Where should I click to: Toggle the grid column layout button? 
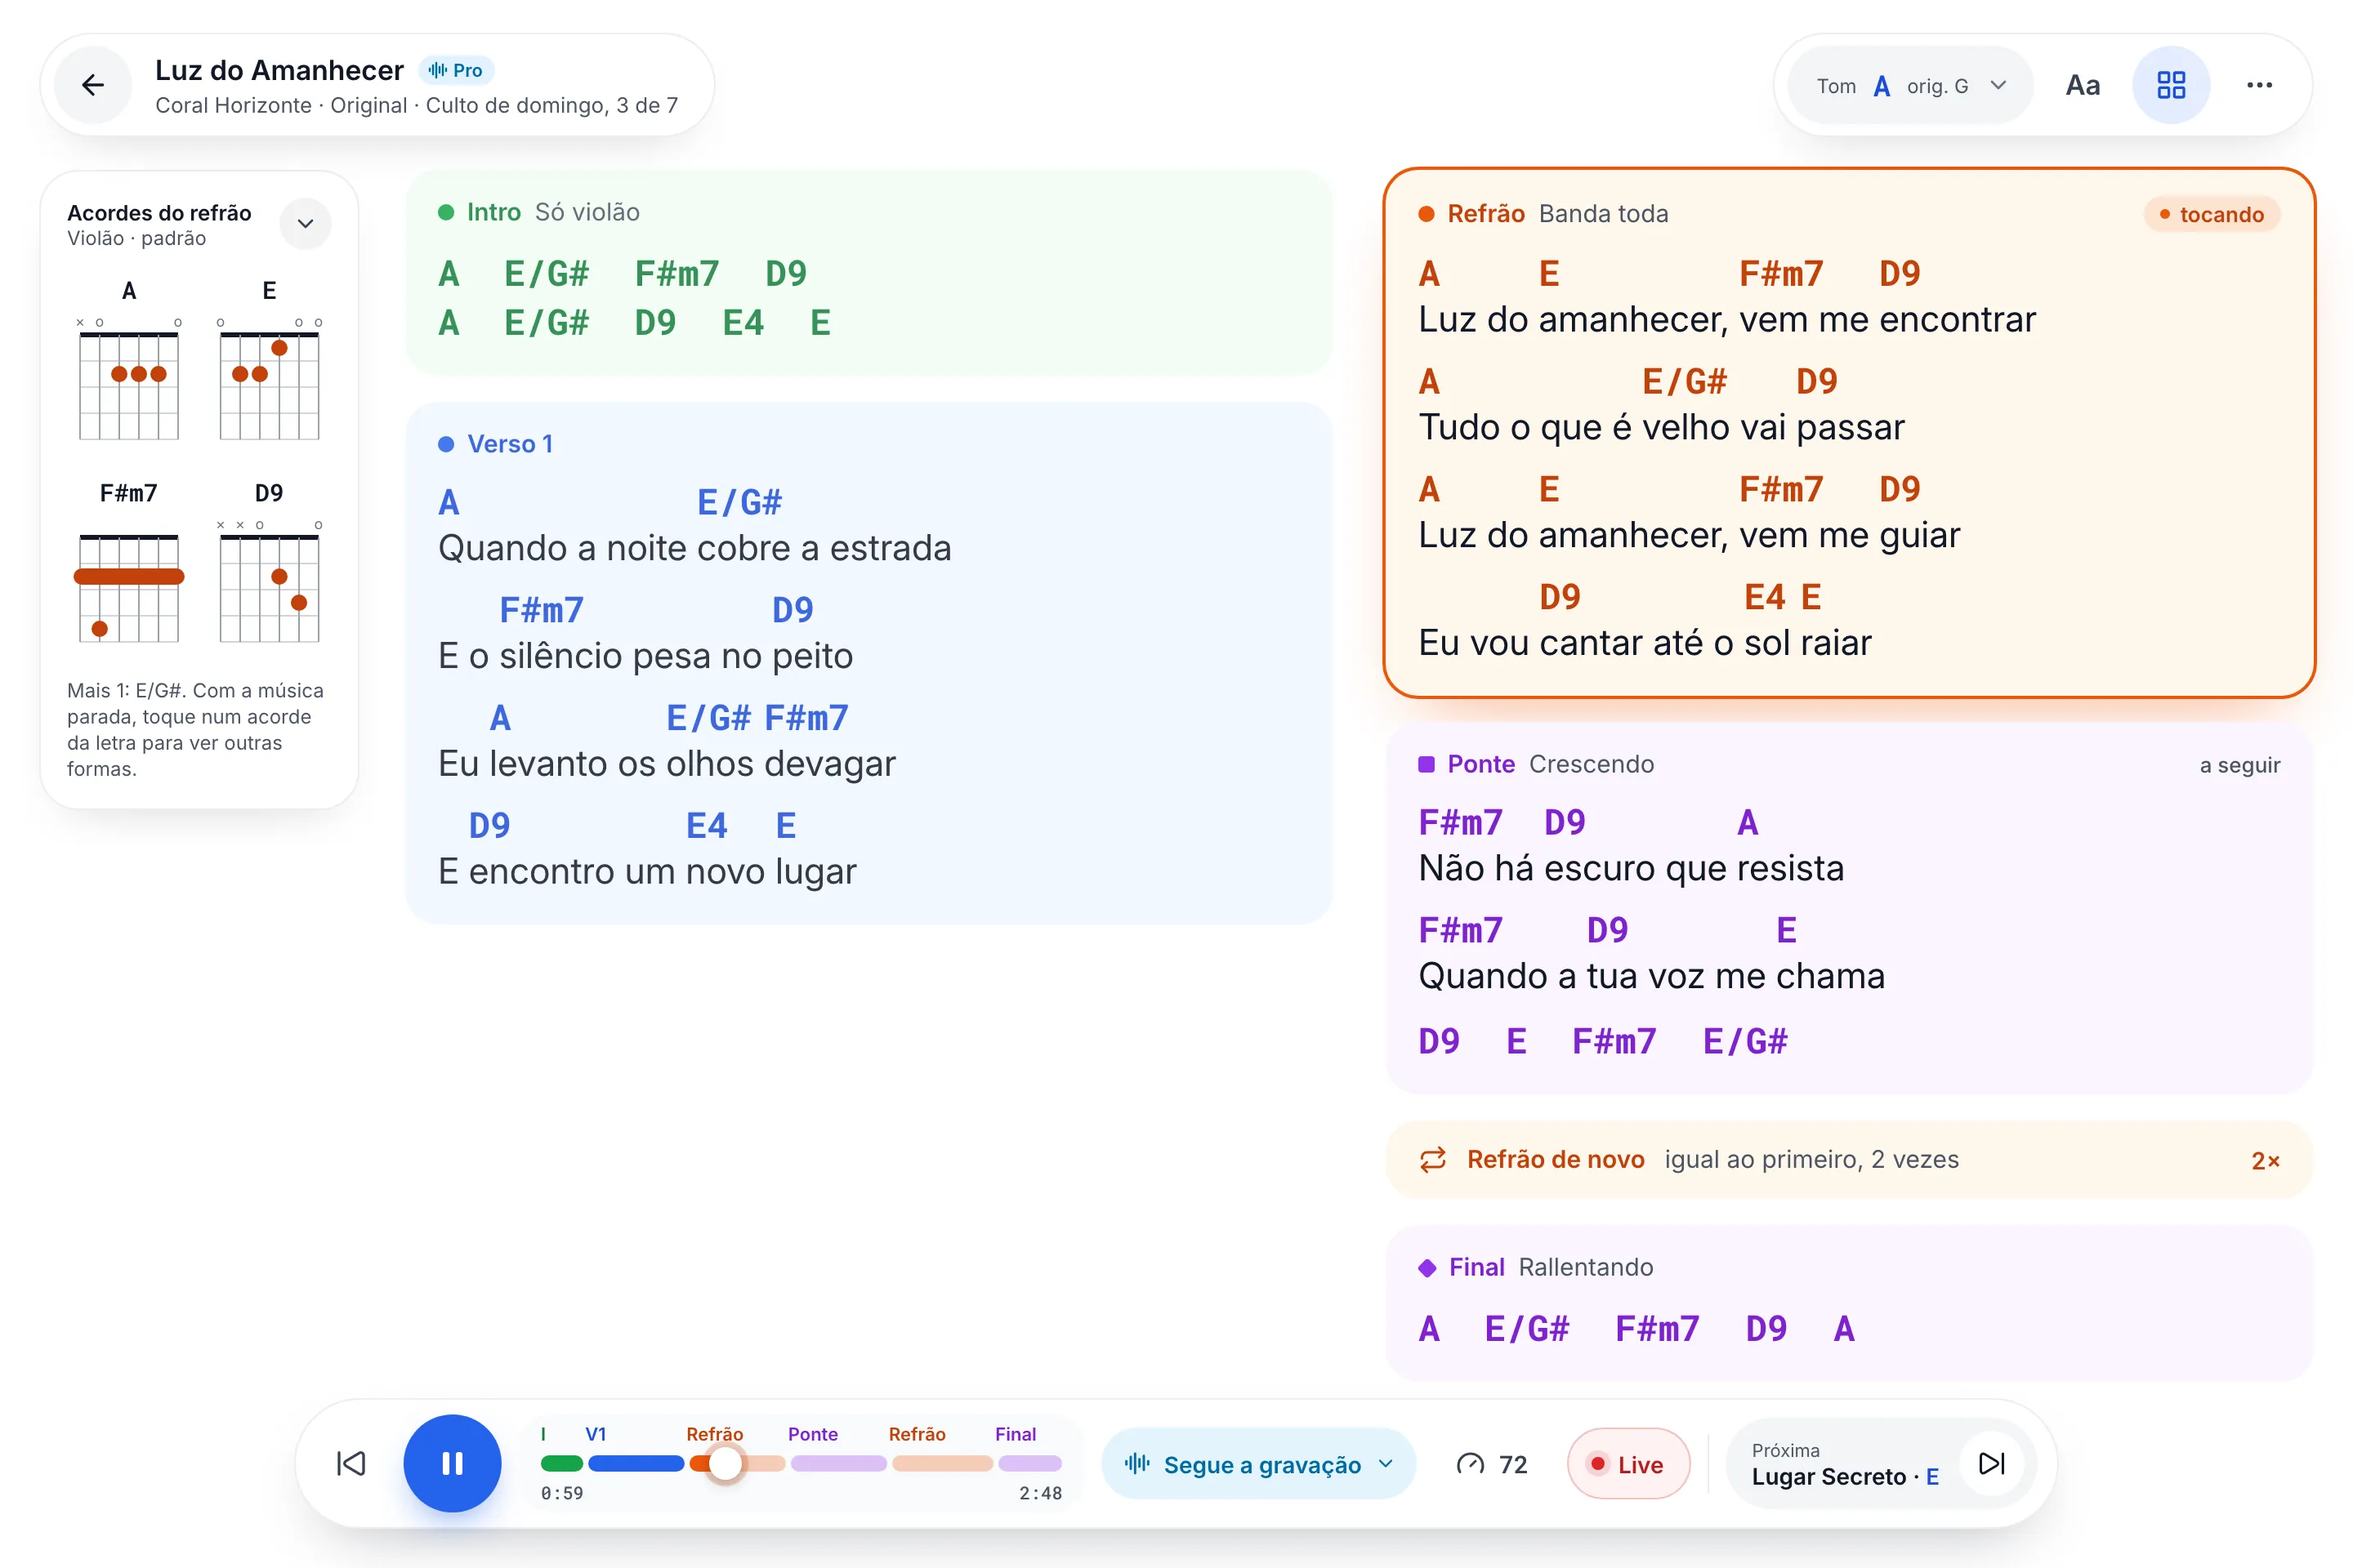pos(2171,85)
